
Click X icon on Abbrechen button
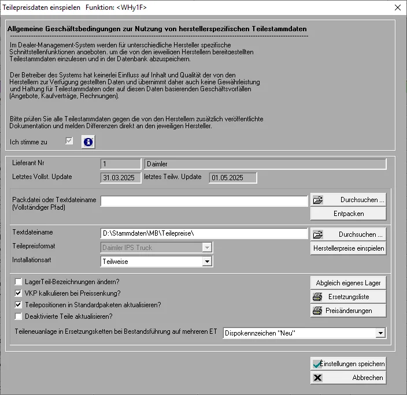click(317, 378)
